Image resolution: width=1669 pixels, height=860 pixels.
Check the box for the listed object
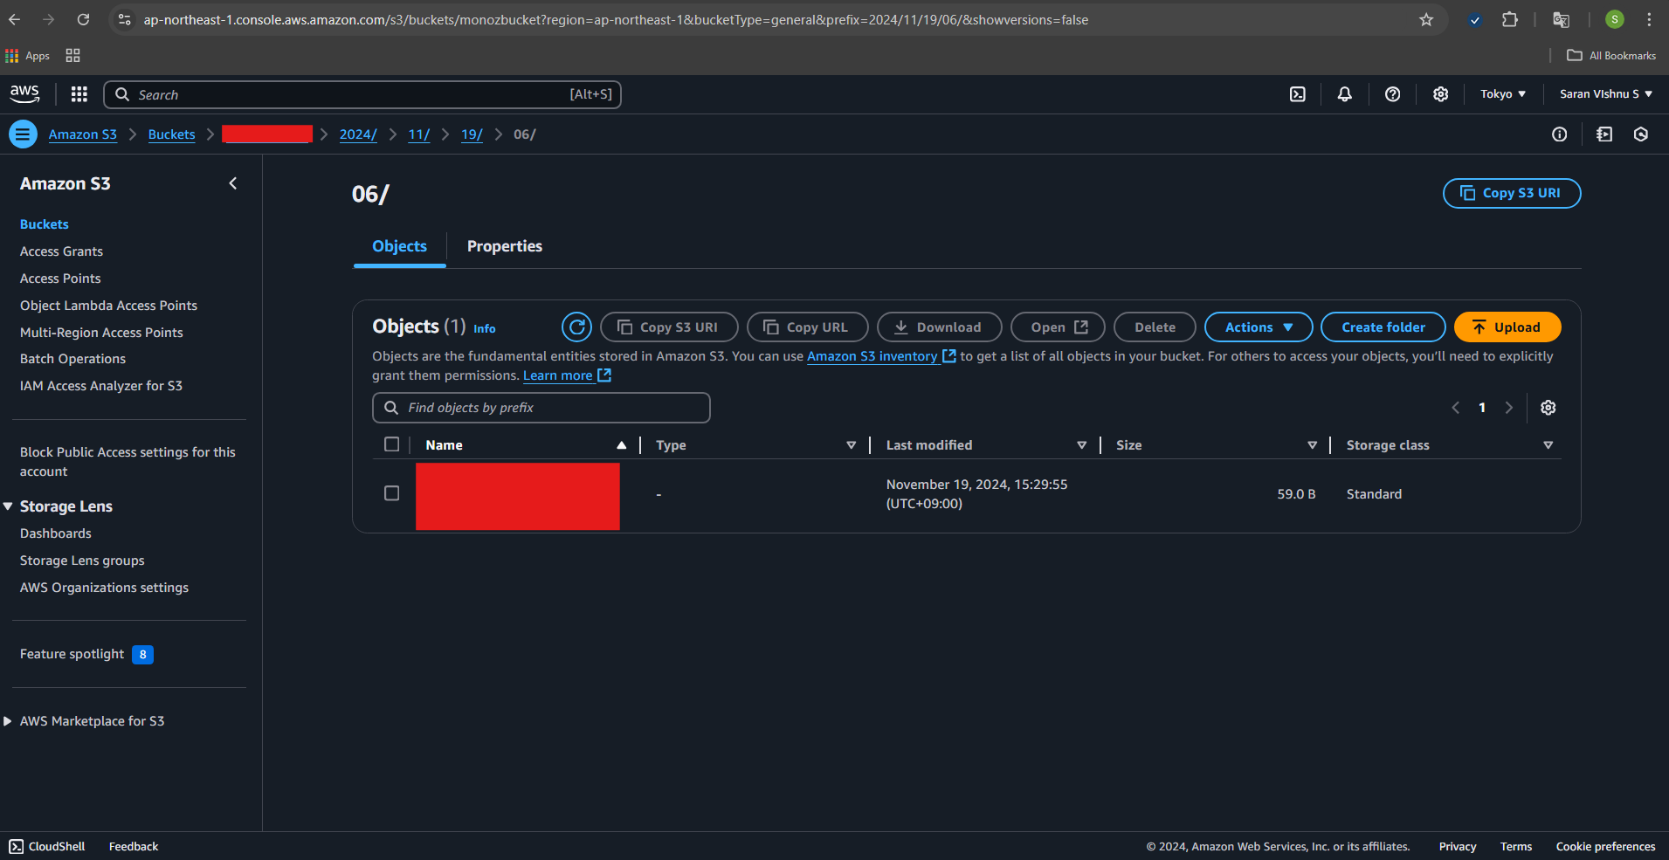(x=392, y=493)
